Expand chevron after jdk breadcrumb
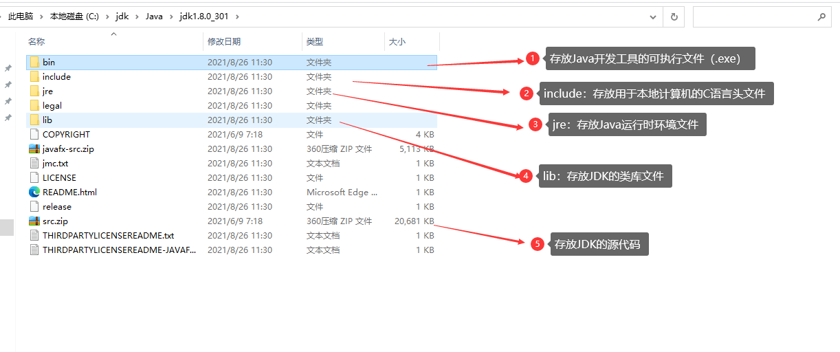This screenshot has width=840, height=352. tap(137, 16)
